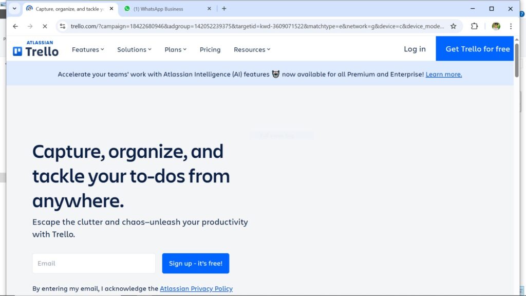Open the 'Learn more' link in the banner

pyautogui.click(x=443, y=74)
